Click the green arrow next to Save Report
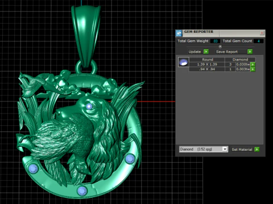The width and height of the screenshot is (273, 204). tap(250, 52)
